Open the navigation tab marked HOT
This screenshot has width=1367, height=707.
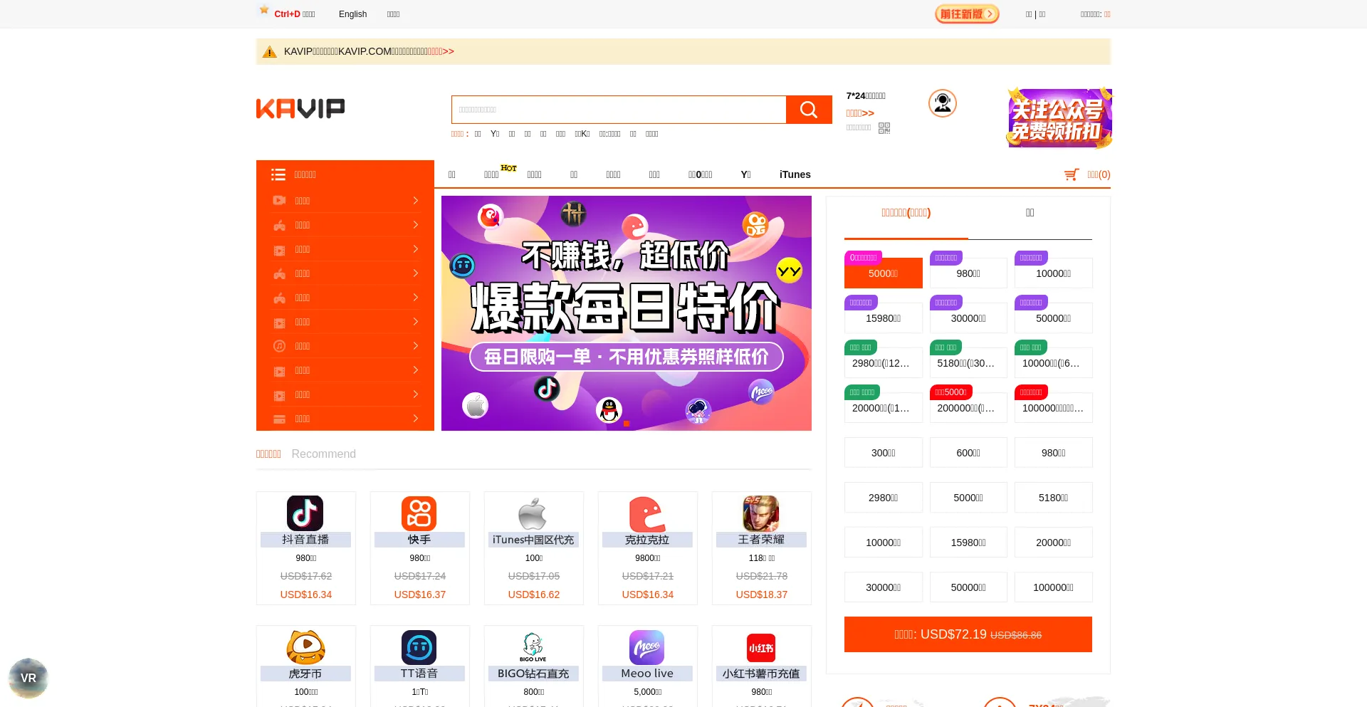[492, 174]
